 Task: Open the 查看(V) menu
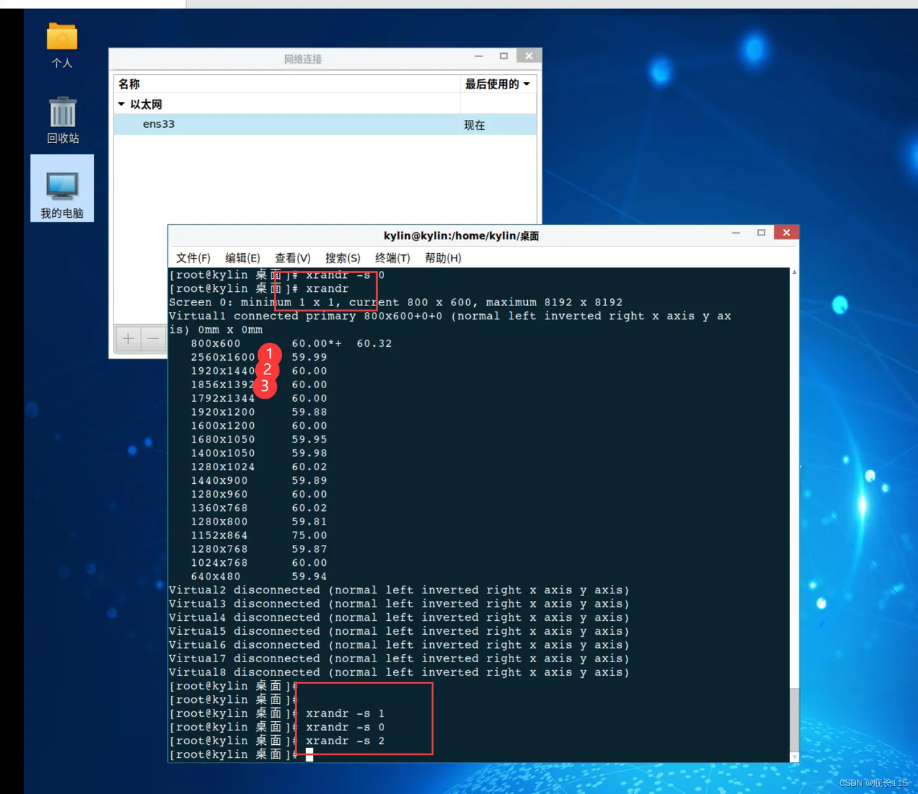point(292,258)
